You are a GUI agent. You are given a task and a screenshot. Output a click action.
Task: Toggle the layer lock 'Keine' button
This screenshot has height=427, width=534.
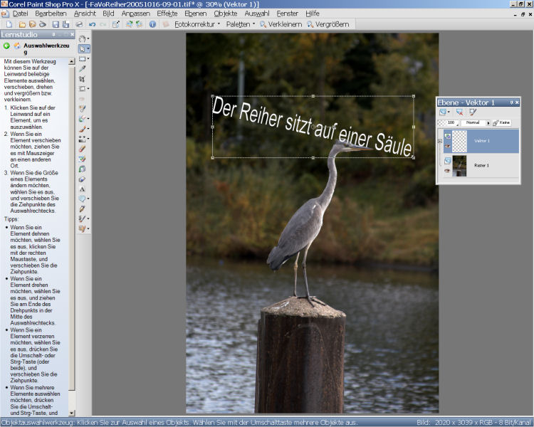(501, 123)
